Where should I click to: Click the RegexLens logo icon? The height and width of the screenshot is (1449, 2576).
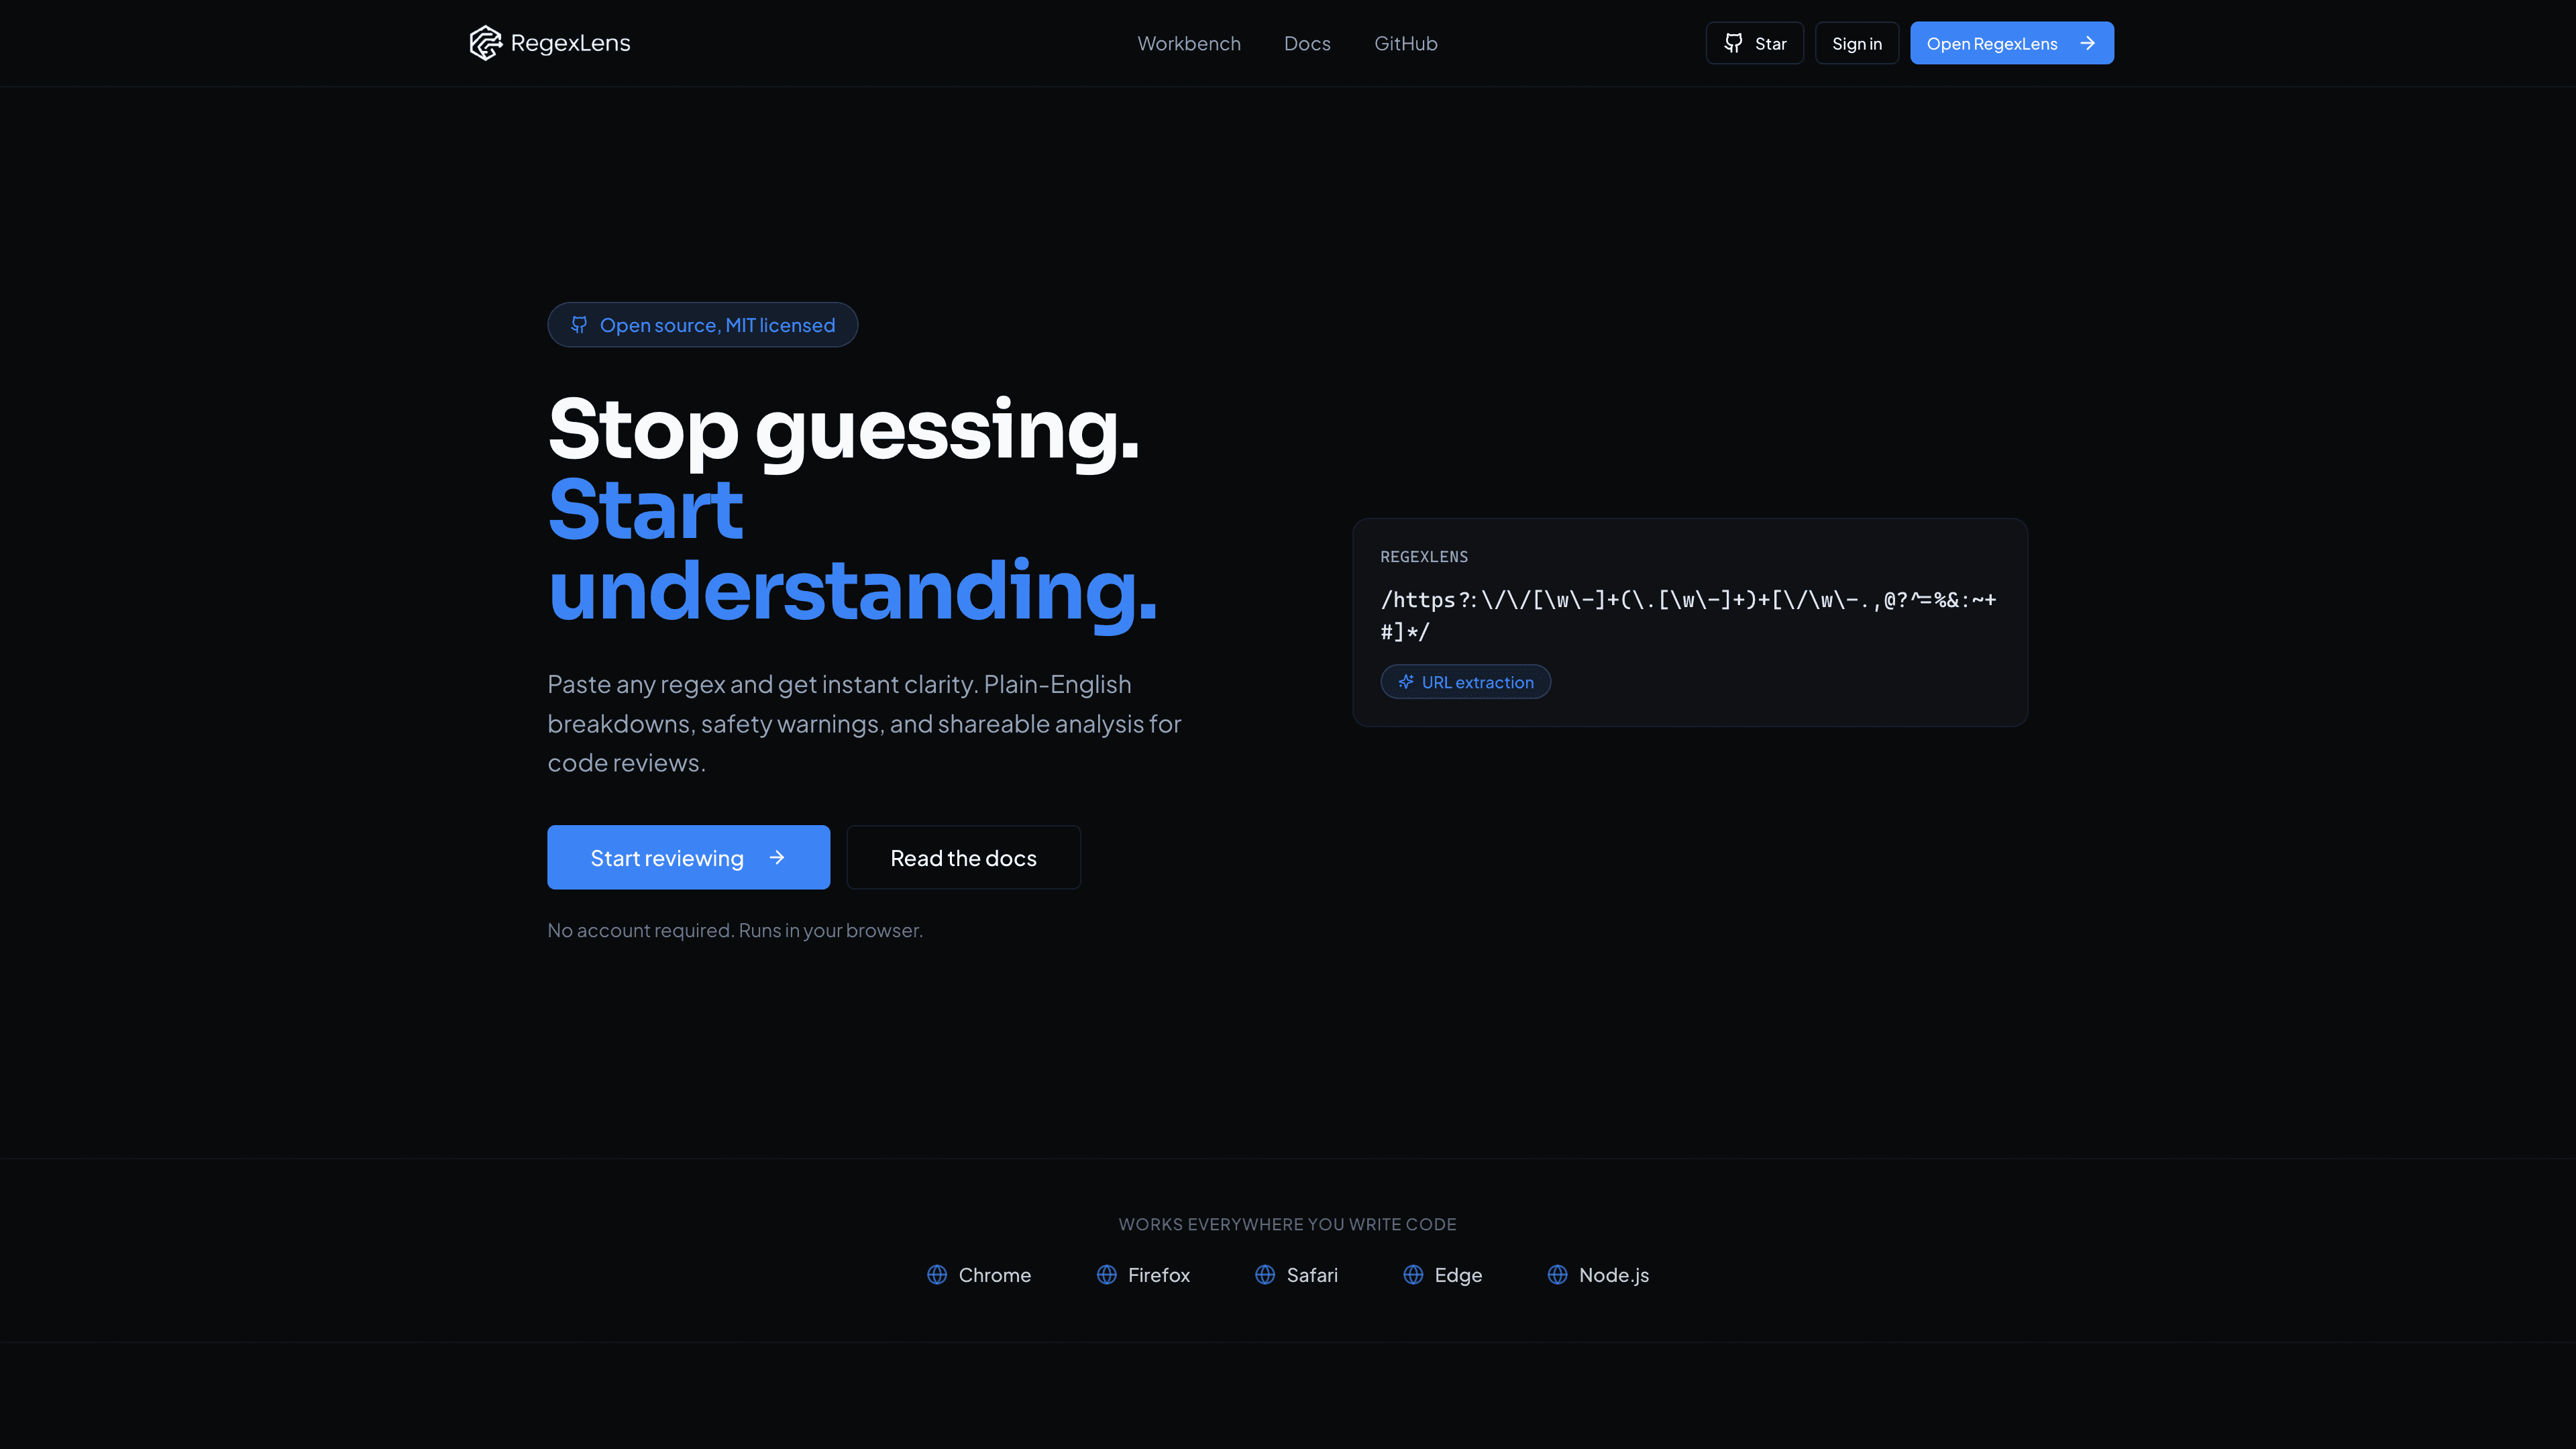pos(485,43)
